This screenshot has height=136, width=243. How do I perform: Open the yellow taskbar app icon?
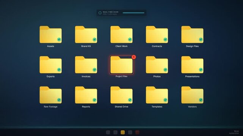(123, 132)
